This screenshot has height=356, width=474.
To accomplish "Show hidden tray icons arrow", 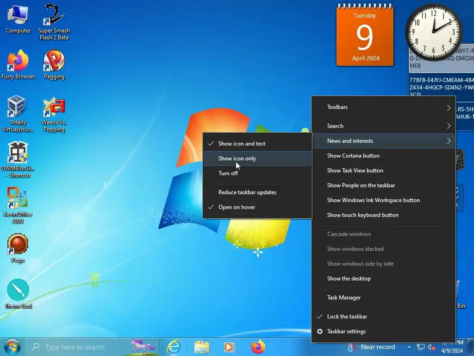I will [409, 347].
